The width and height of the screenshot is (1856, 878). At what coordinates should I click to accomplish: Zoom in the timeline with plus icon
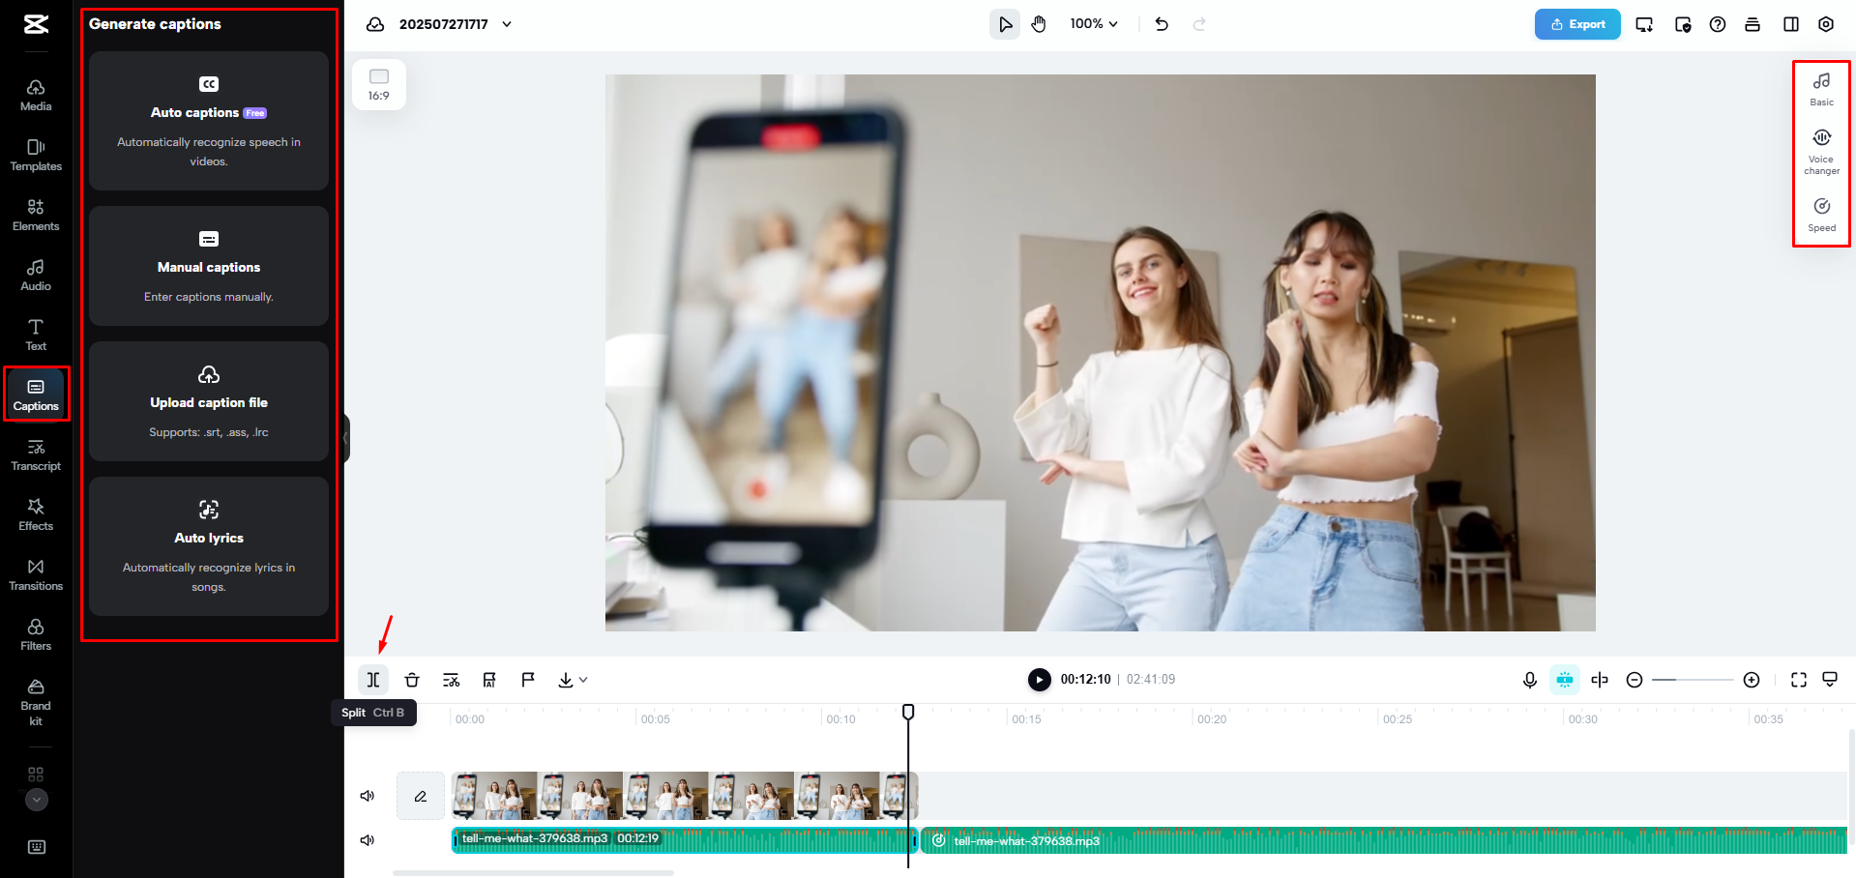pyautogui.click(x=1752, y=680)
